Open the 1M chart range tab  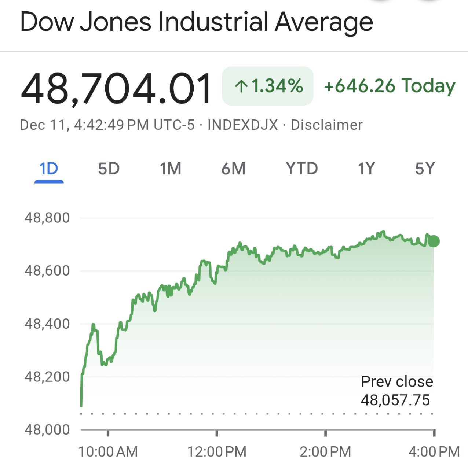171,169
